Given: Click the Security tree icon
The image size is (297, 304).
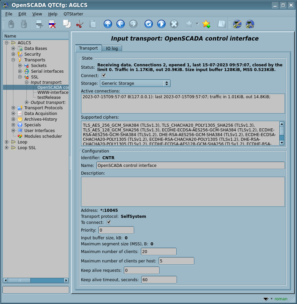Looking at the screenshot, I should (20, 54).
